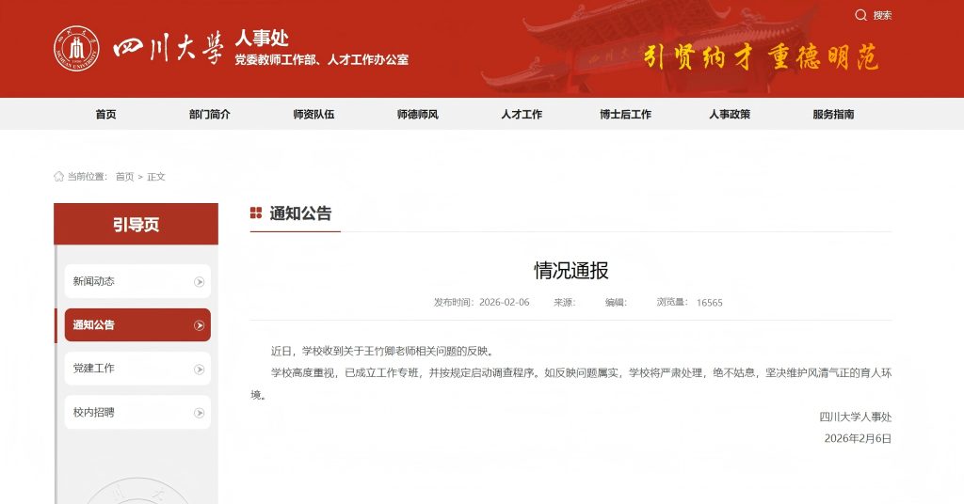Image resolution: width=964 pixels, height=504 pixels.
Task: Click the arrow icon on 党建工作 row
Action: tap(199, 369)
